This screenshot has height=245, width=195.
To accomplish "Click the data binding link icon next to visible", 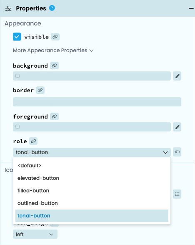I will click(x=55, y=37).
